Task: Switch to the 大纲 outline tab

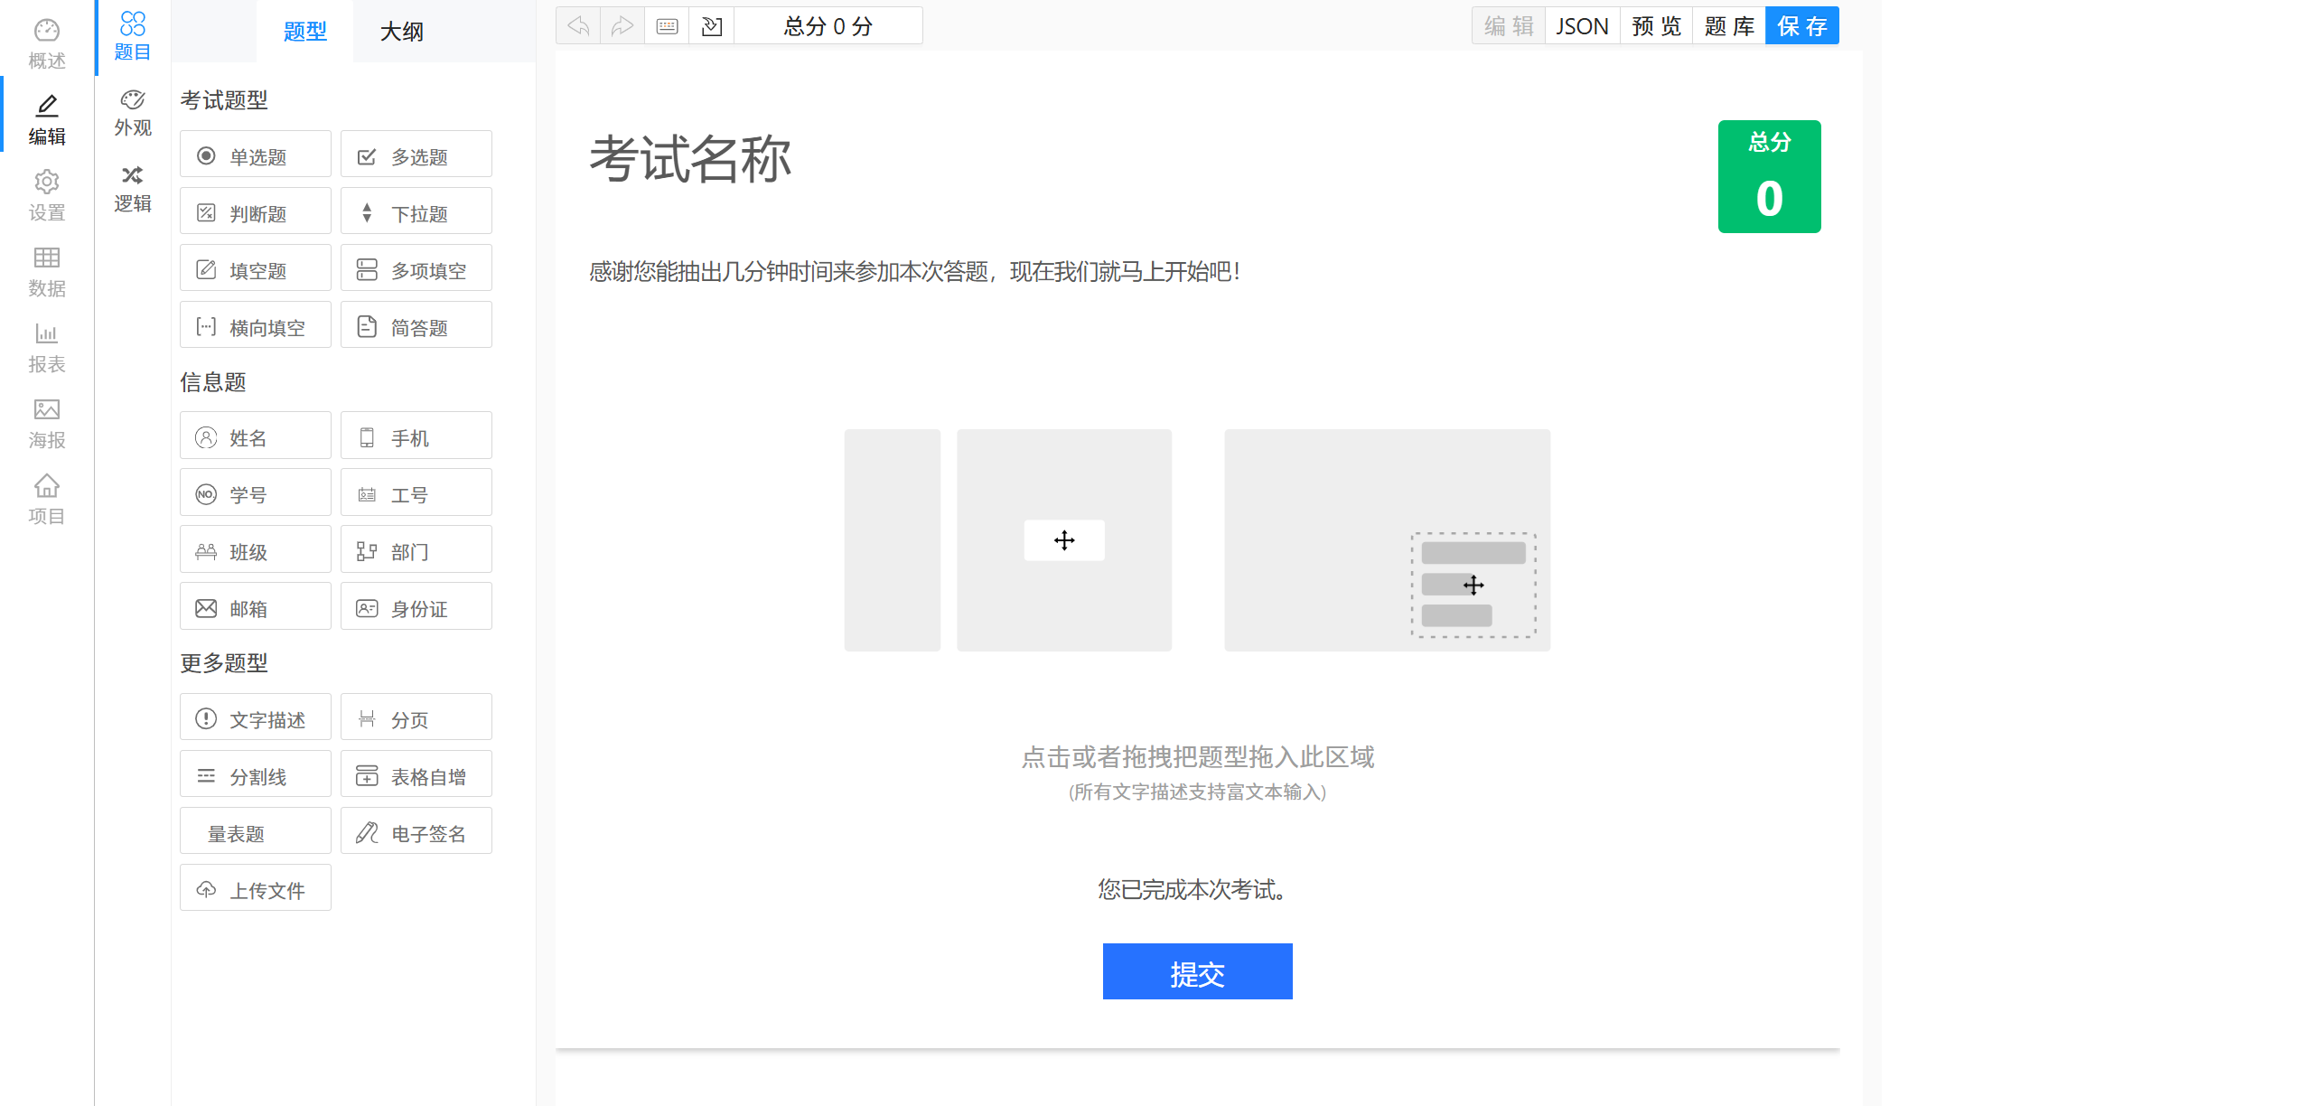Action: pyautogui.click(x=401, y=32)
